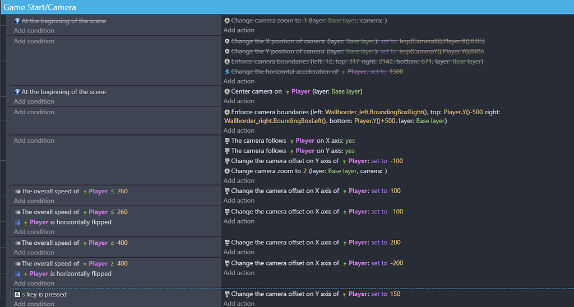The height and width of the screenshot is (307, 574).
Task: Edit the 'Wallborder_left.BoundingBoxRight()' parameter
Action: (x=376, y=112)
